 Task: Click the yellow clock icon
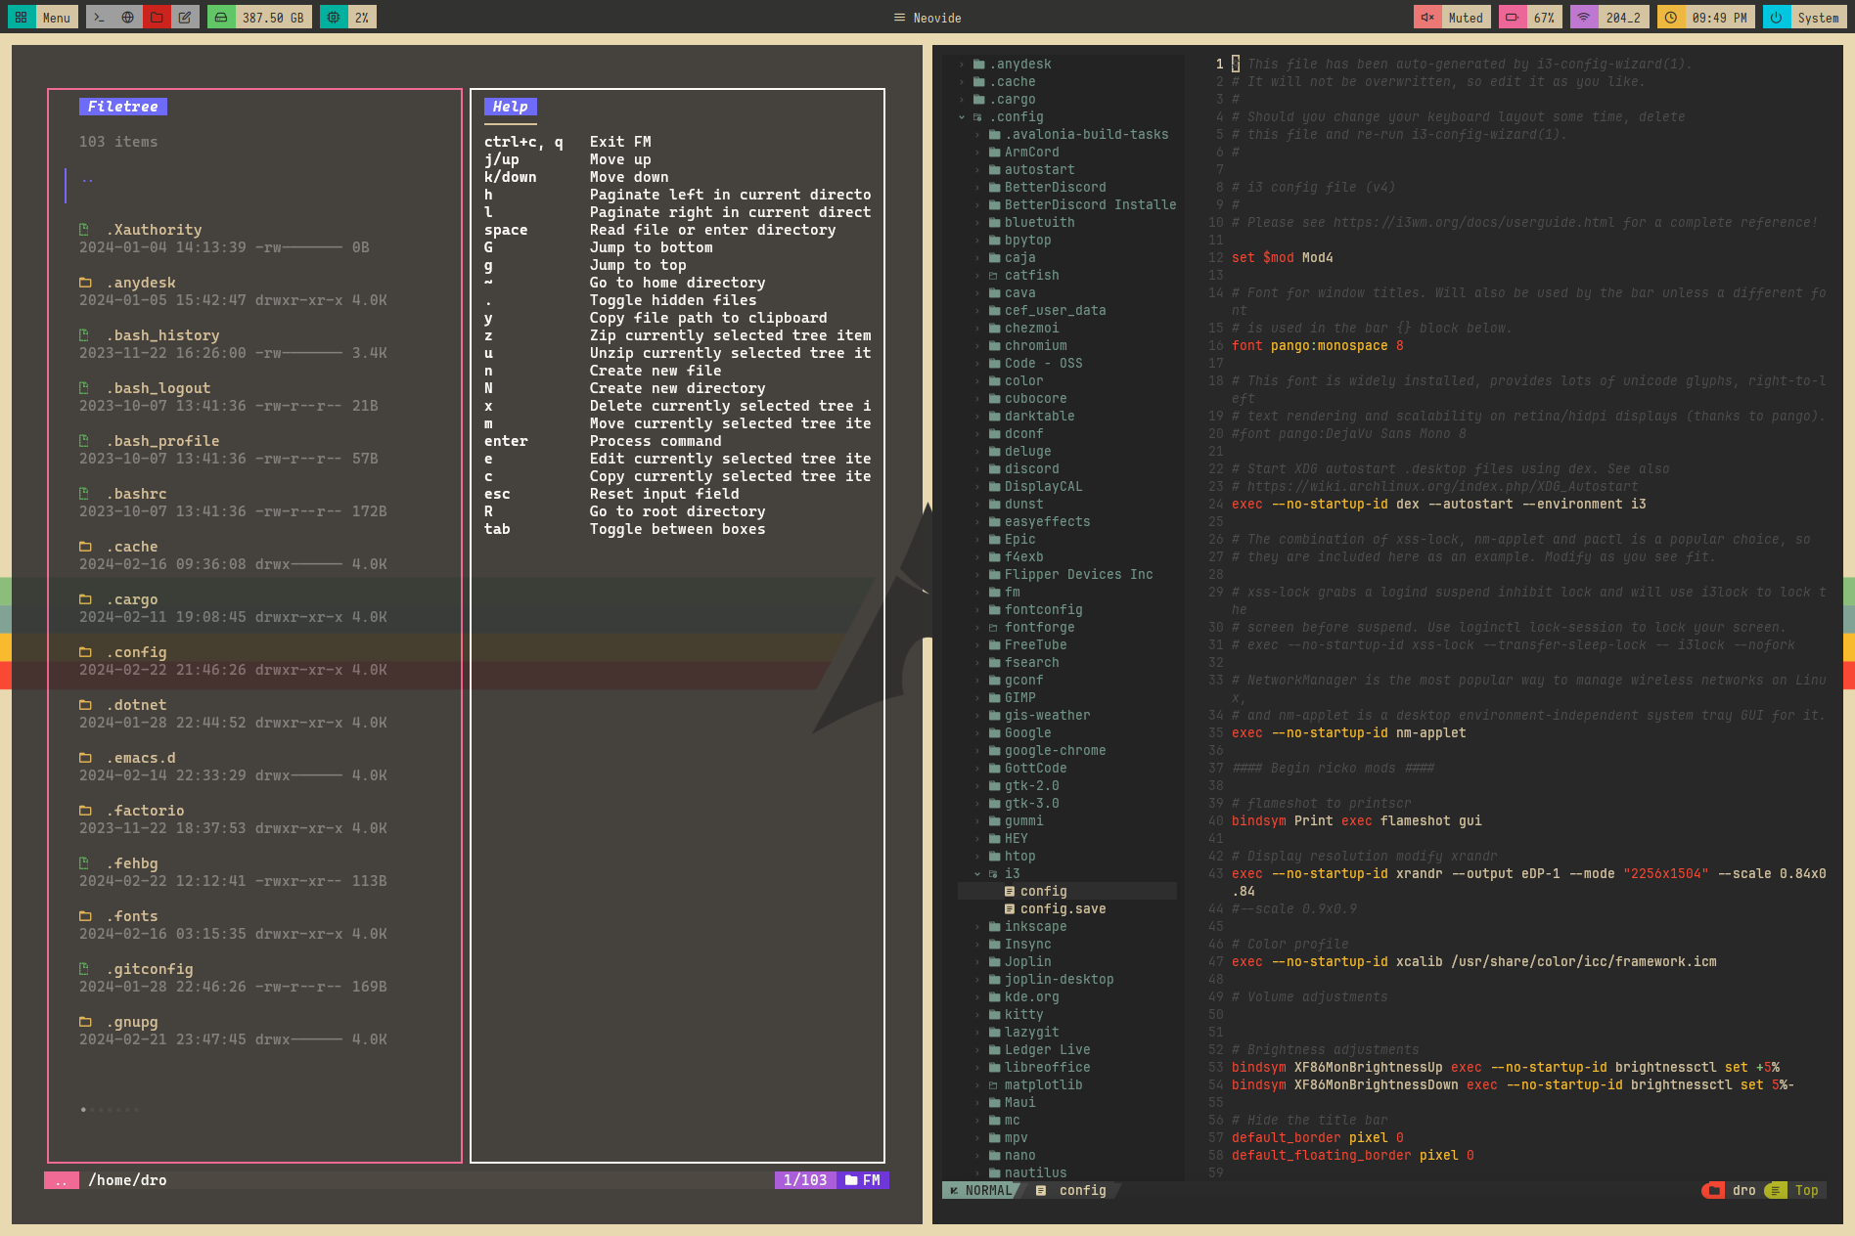pyautogui.click(x=1670, y=18)
